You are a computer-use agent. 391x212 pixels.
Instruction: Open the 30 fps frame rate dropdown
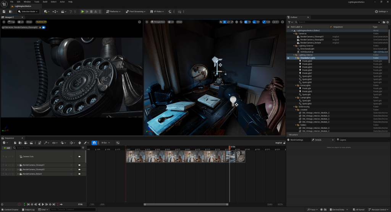click(105, 143)
